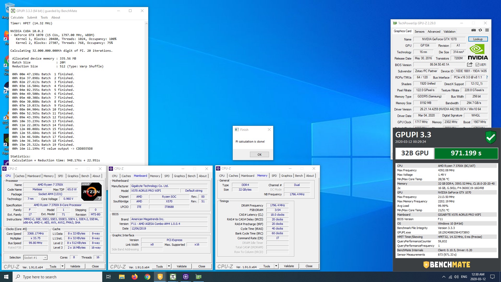The width and height of the screenshot is (501, 282).
Task: Click the BIOS export share icon in GPU-Z
Action: [x=470, y=64]
